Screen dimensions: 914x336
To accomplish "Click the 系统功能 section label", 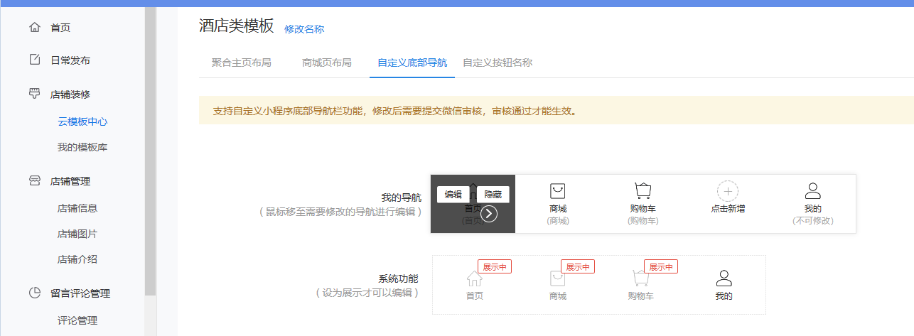I will coord(399,278).
